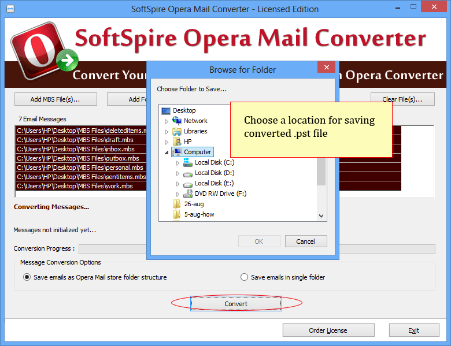Screen dimensions: 451x346
Task: Select HP in the folder tree
Action: click(187, 142)
